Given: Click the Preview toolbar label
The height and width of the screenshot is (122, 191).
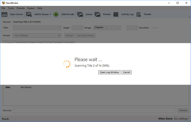Looking at the screenshot, I should (x=107, y=14).
